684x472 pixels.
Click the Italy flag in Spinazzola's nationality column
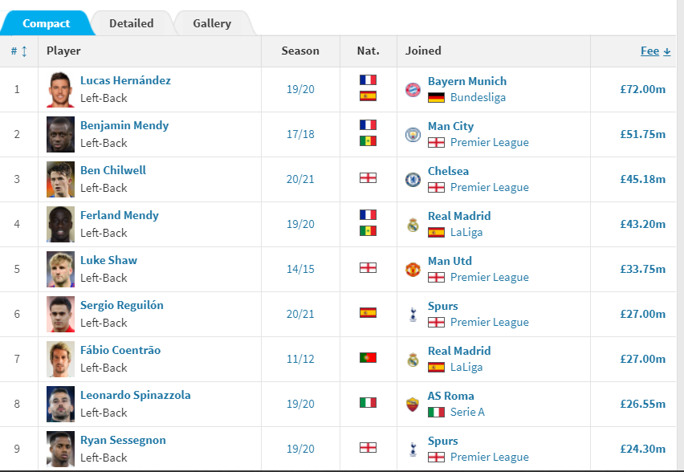tap(368, 403)
